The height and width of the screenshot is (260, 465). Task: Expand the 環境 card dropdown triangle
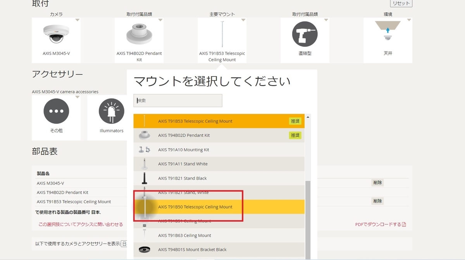tap(409, 20)
